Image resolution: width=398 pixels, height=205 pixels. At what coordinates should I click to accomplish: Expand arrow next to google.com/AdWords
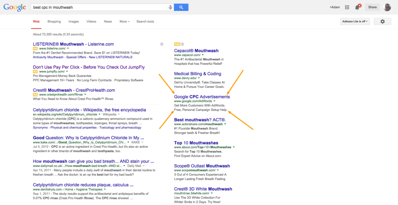tap(215, 101)
